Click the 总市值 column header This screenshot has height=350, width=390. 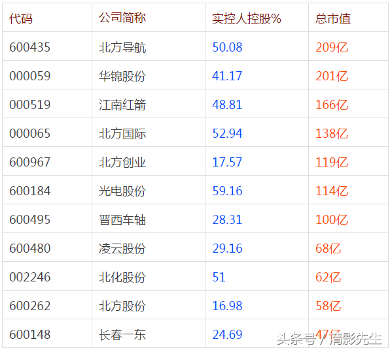coord(333,19)
